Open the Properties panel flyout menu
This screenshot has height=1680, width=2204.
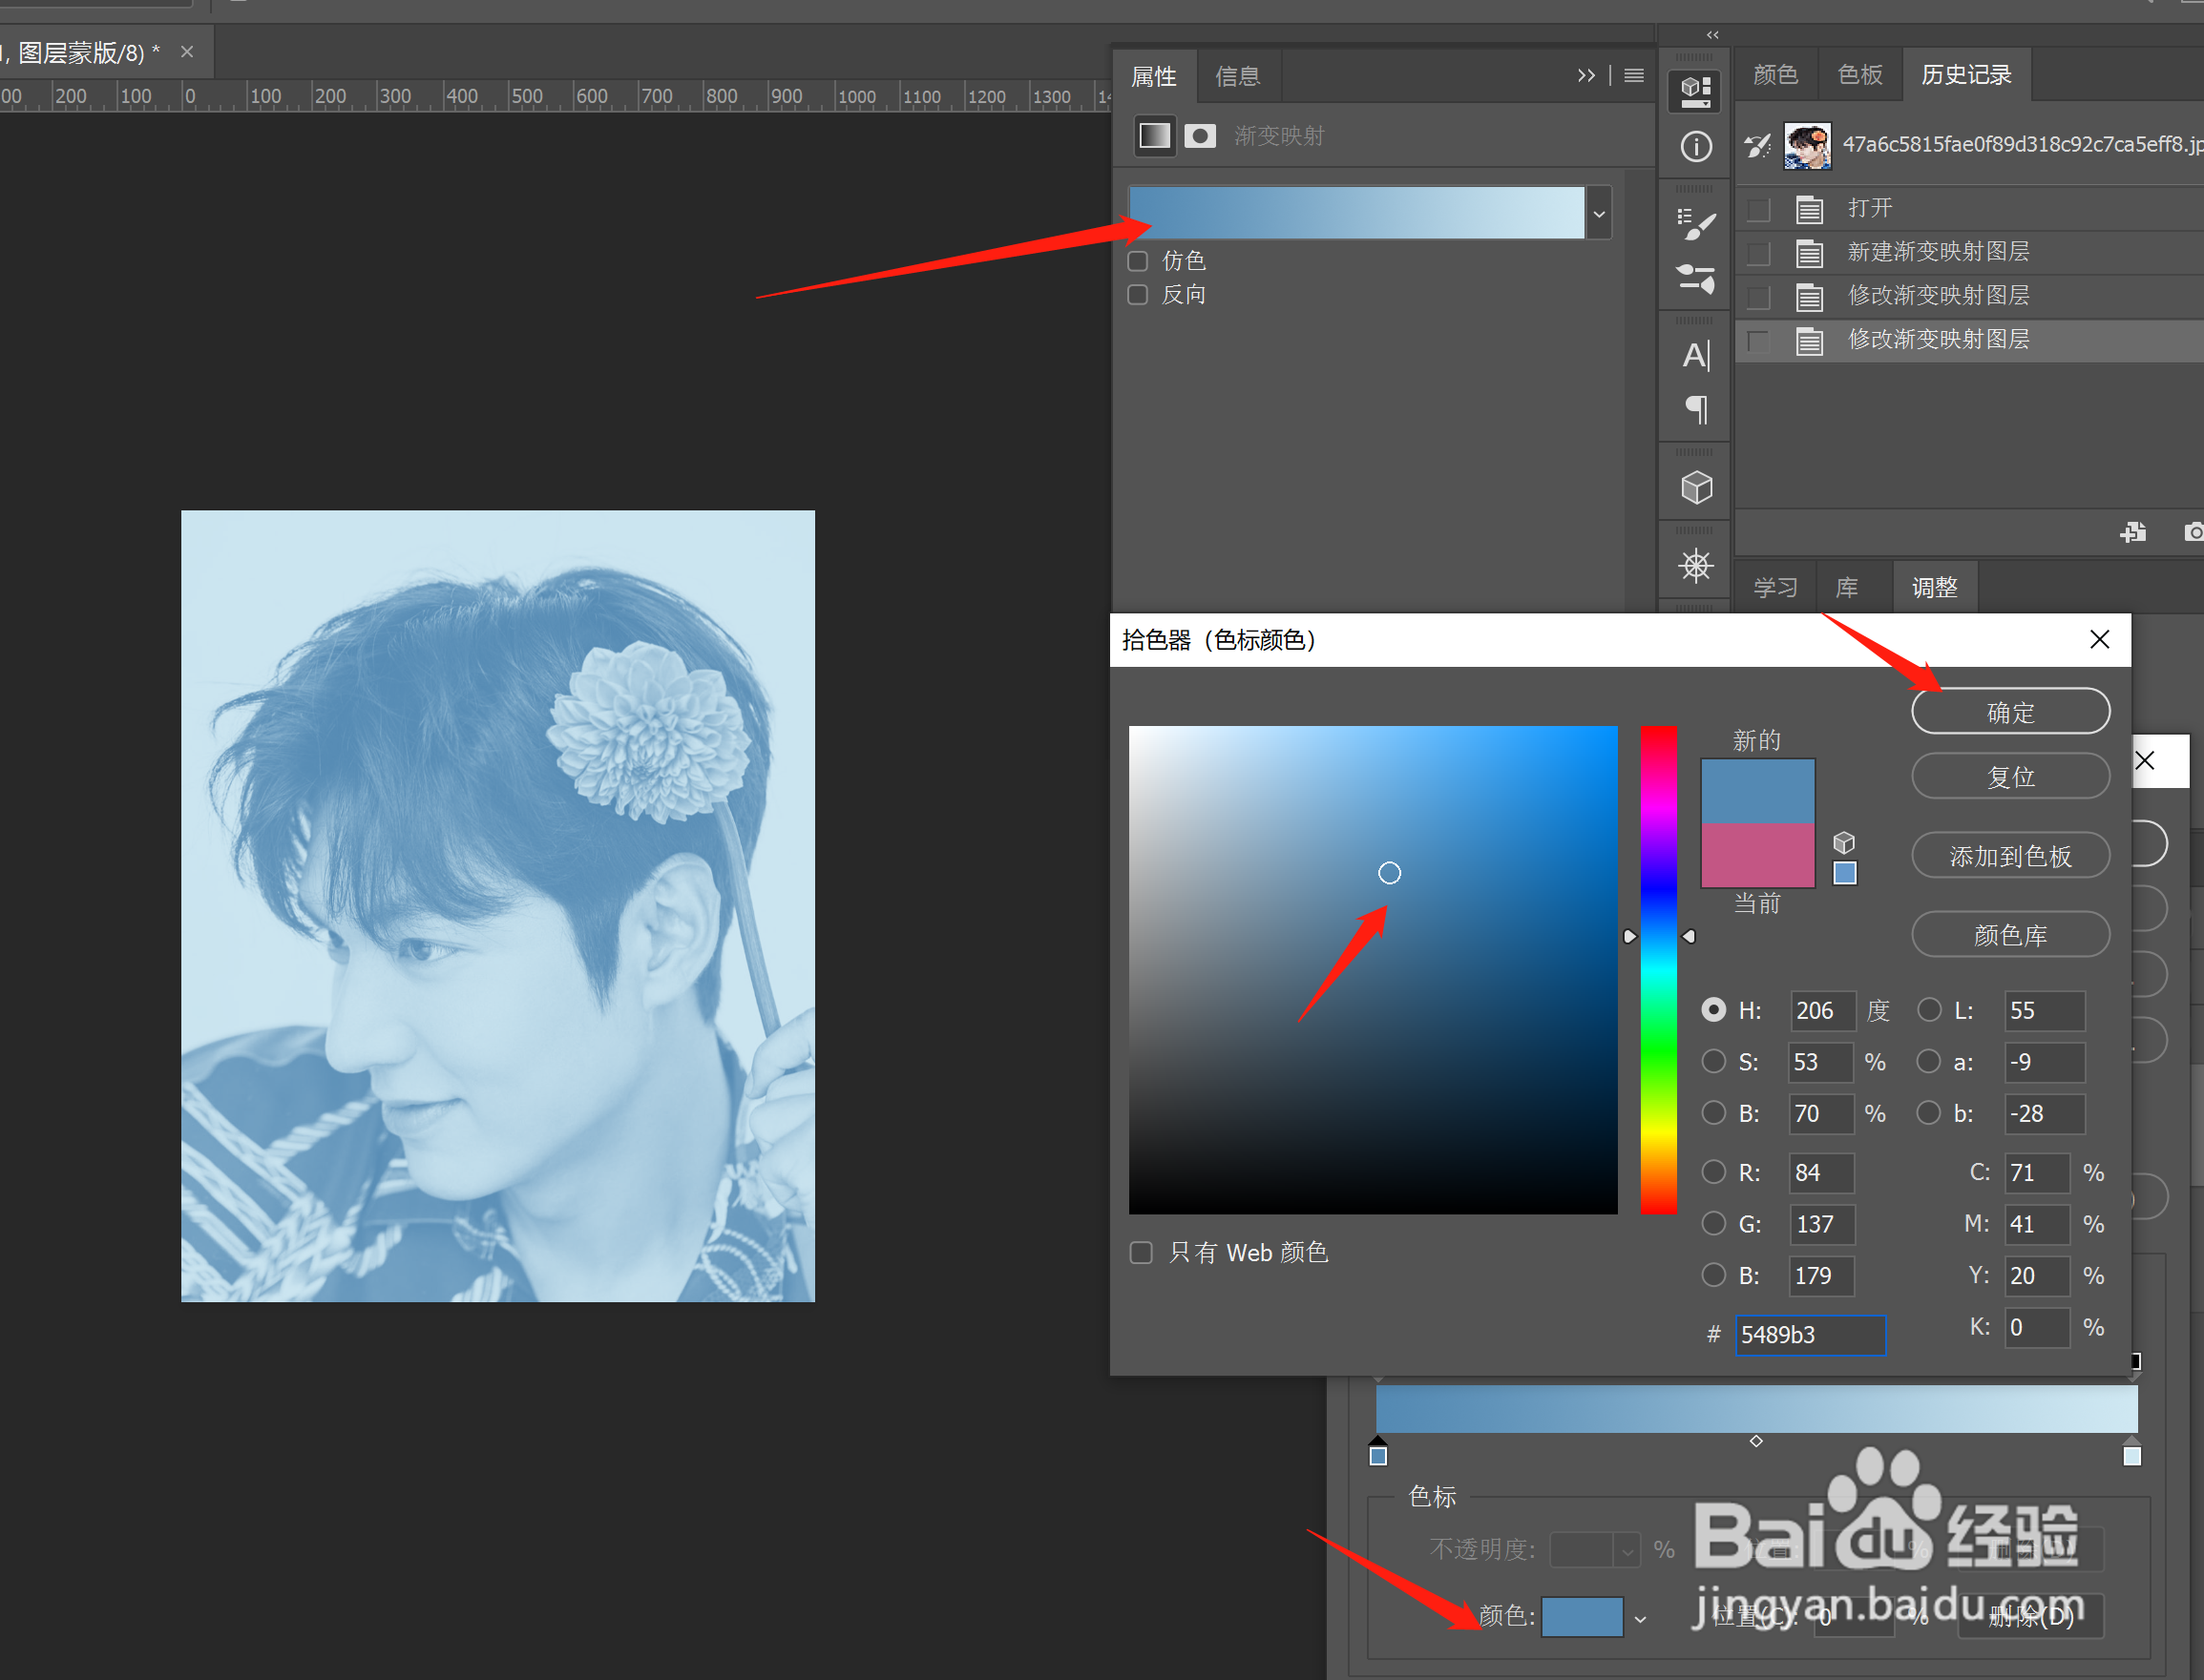pos(1634,76)
